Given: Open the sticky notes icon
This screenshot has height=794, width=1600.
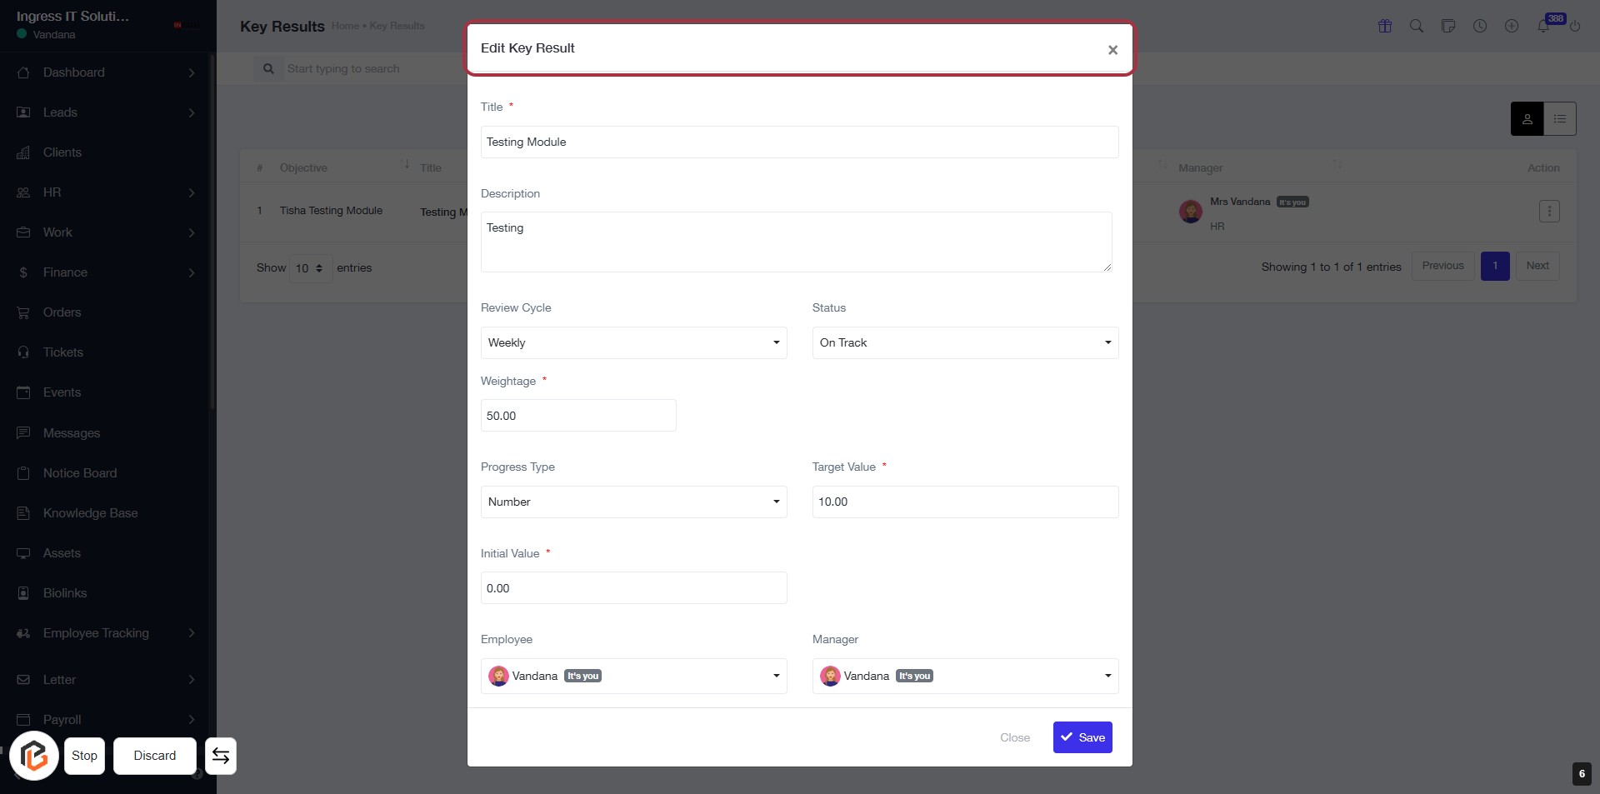Looking at the screenshot, I should (1448, 26).
